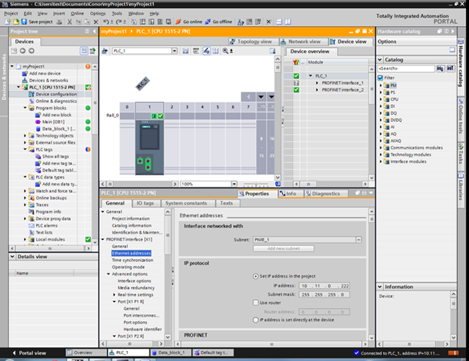The image size is (469, 361).
Task: Click the new project icon in toolbar
Action: pyautogui.click(x=7, y=22)
